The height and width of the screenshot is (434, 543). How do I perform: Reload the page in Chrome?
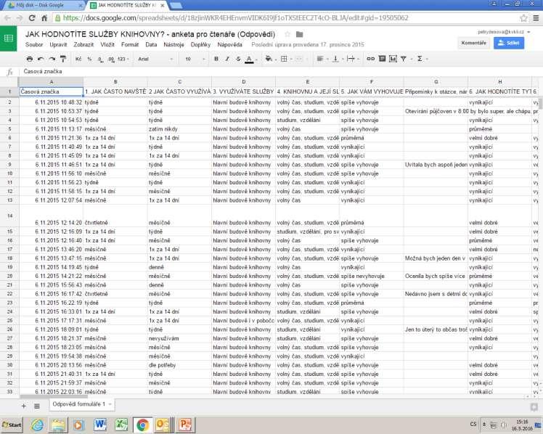coord(32,18)
